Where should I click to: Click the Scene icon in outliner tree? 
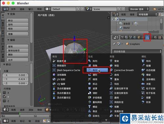coord(117,19)
